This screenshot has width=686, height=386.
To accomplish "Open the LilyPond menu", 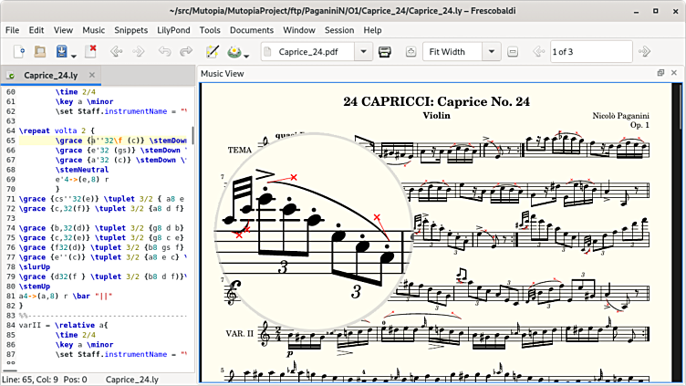I will click(175, 30).
